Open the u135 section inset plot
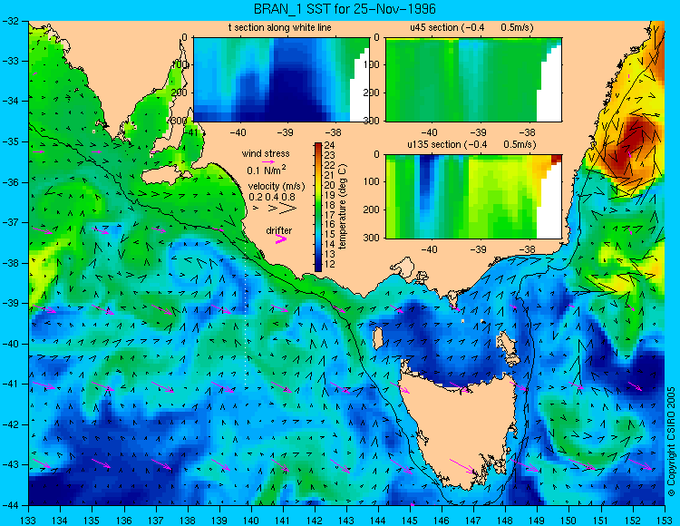 tap(473, 197)
